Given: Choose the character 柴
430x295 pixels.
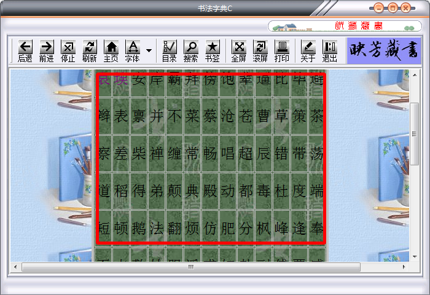Looking at the screenshot, I should tap(139, 154).
